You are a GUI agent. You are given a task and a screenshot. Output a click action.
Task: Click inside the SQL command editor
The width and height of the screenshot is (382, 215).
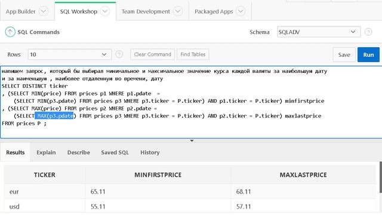click(191, 102)
